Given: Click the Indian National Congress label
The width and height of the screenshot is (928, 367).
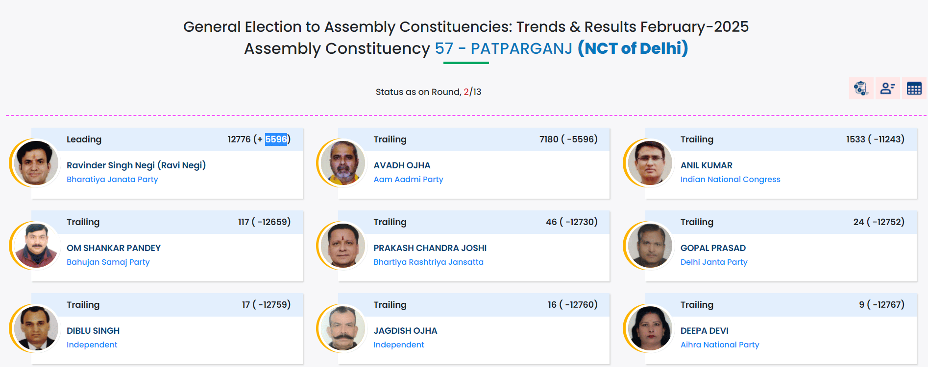Looking at the screenshot, I should 730,180.
